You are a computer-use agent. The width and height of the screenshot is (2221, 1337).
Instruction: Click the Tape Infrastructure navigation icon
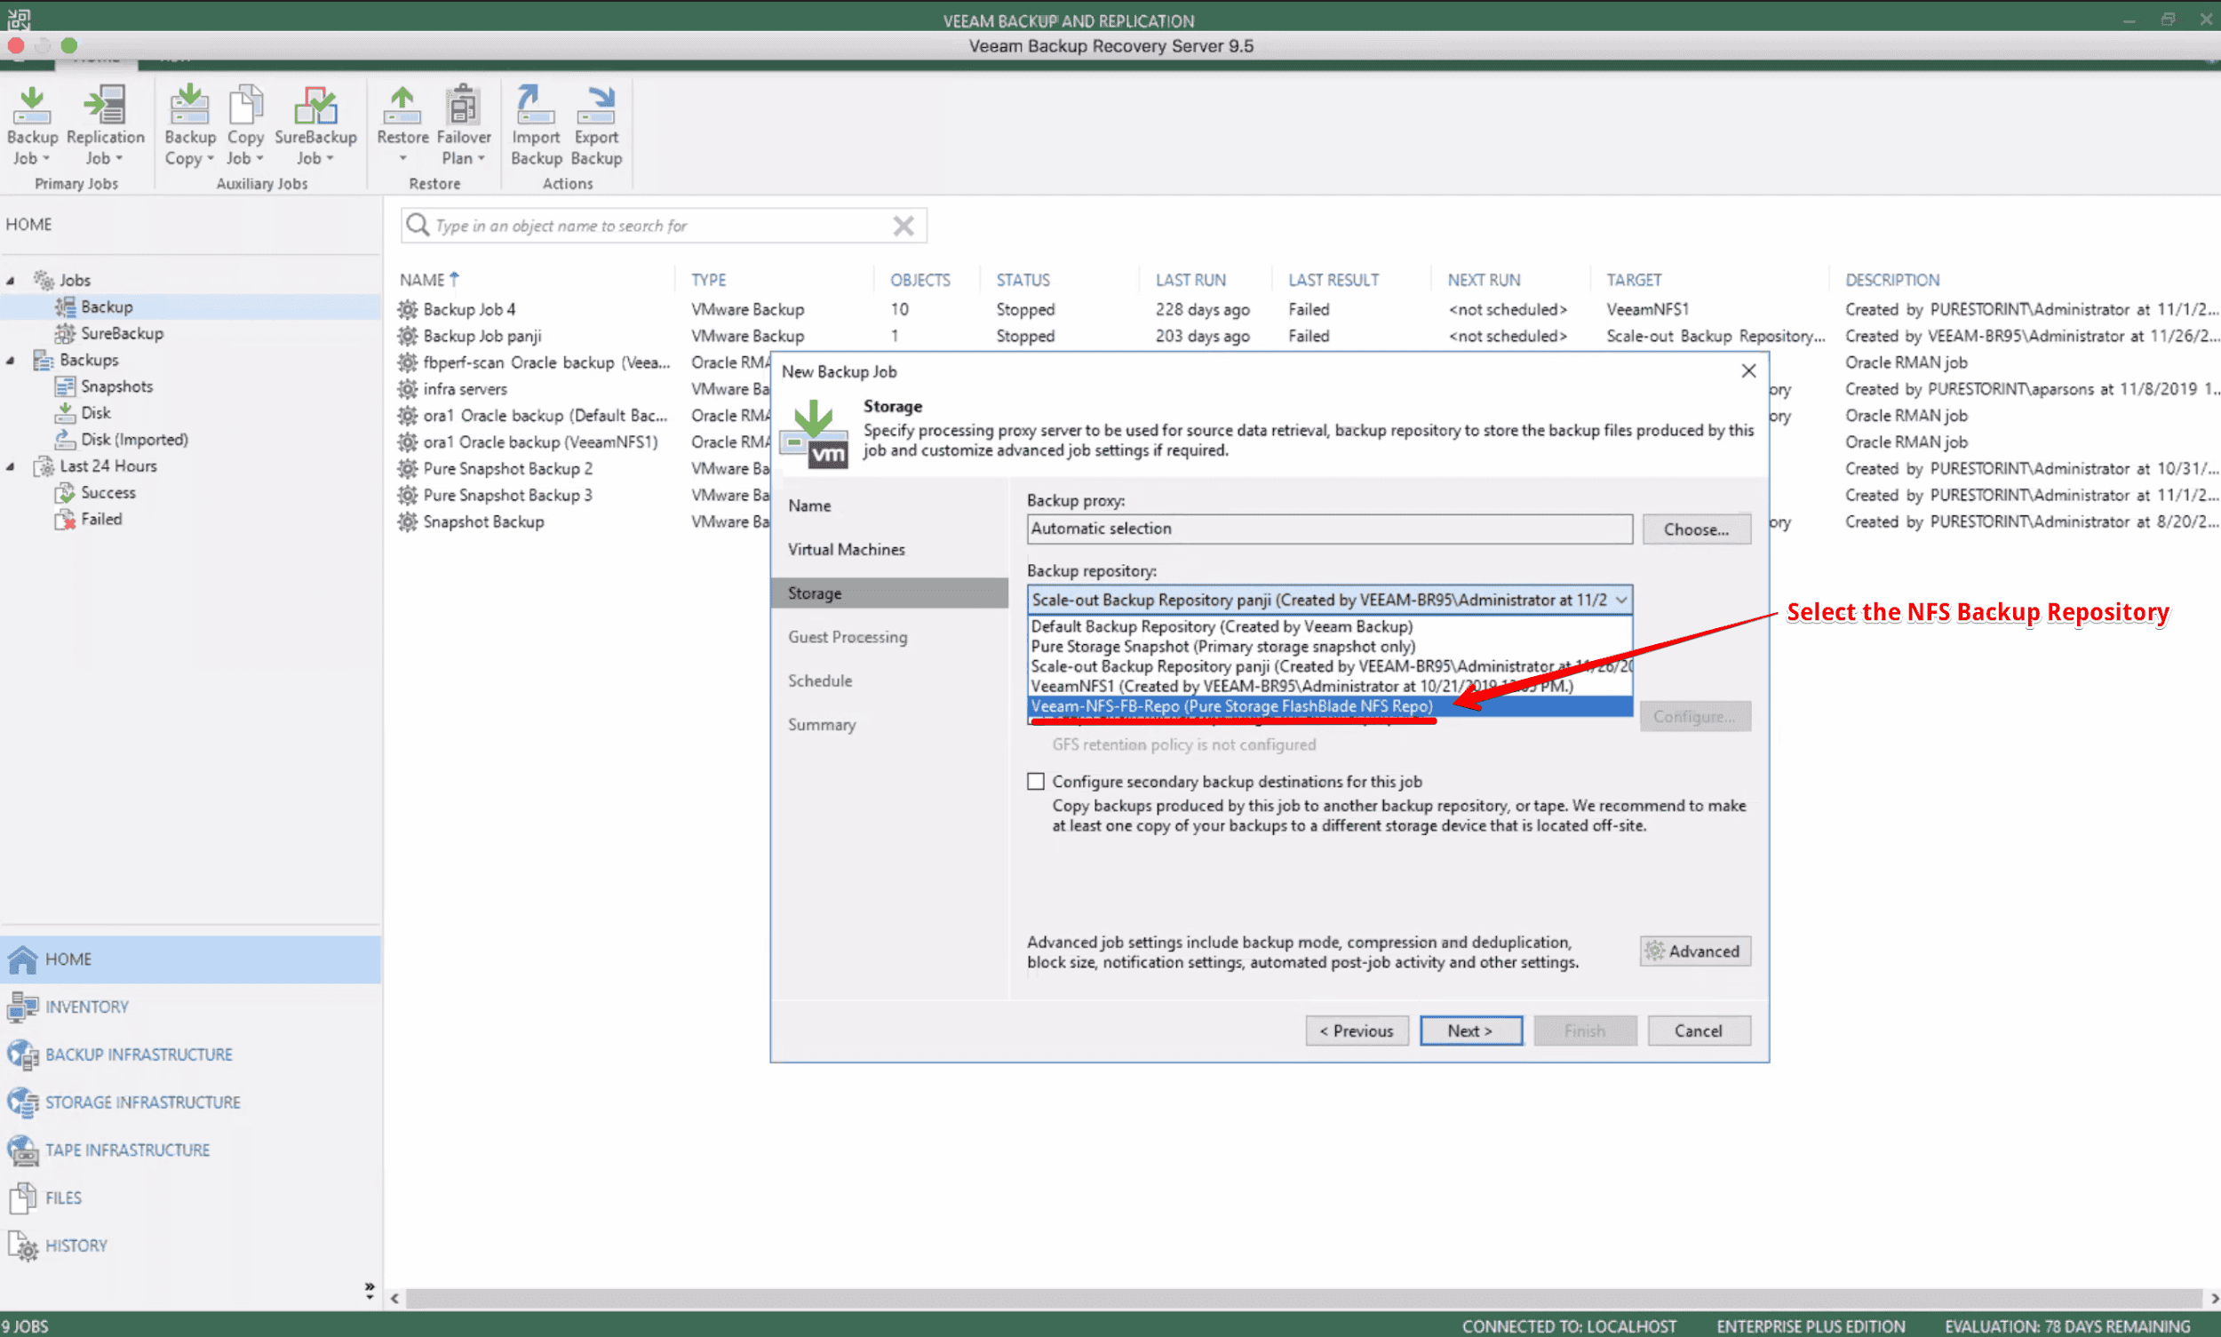[22, 1150]
